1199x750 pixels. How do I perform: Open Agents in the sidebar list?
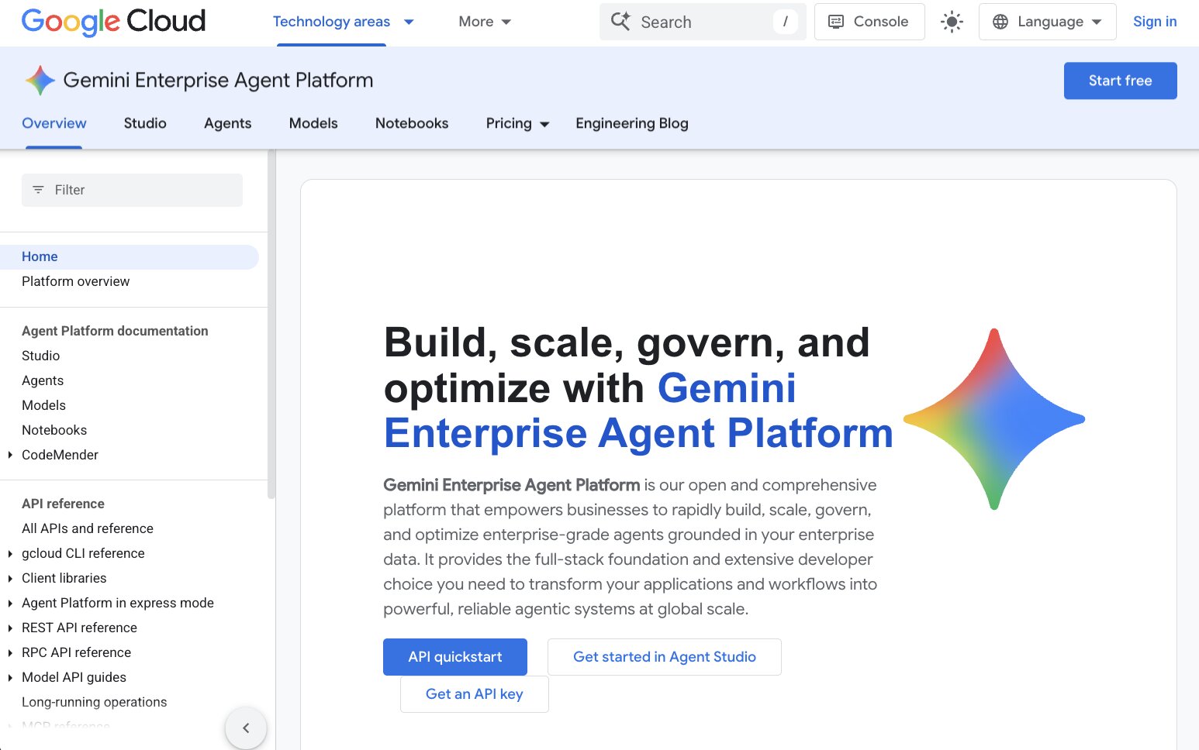pos(43,380)
